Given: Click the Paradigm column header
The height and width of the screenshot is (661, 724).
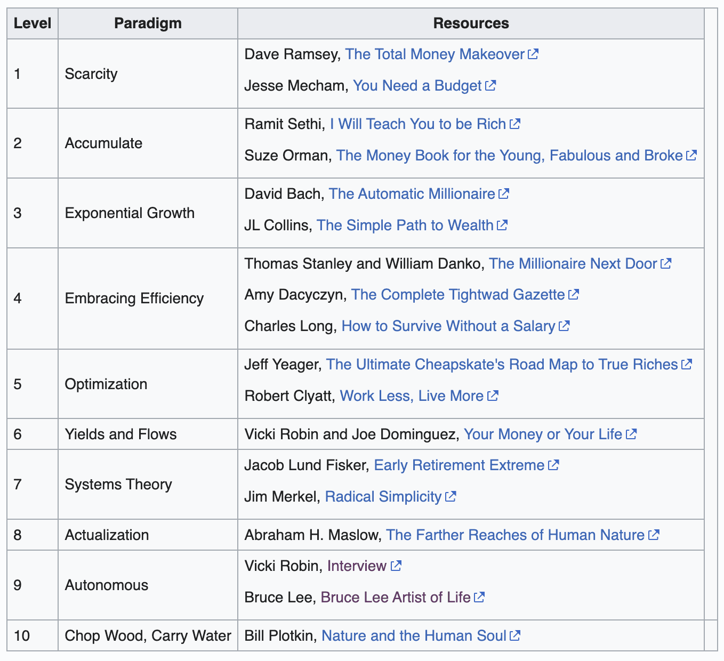Looking at the screenshot, I should [148, 23].
